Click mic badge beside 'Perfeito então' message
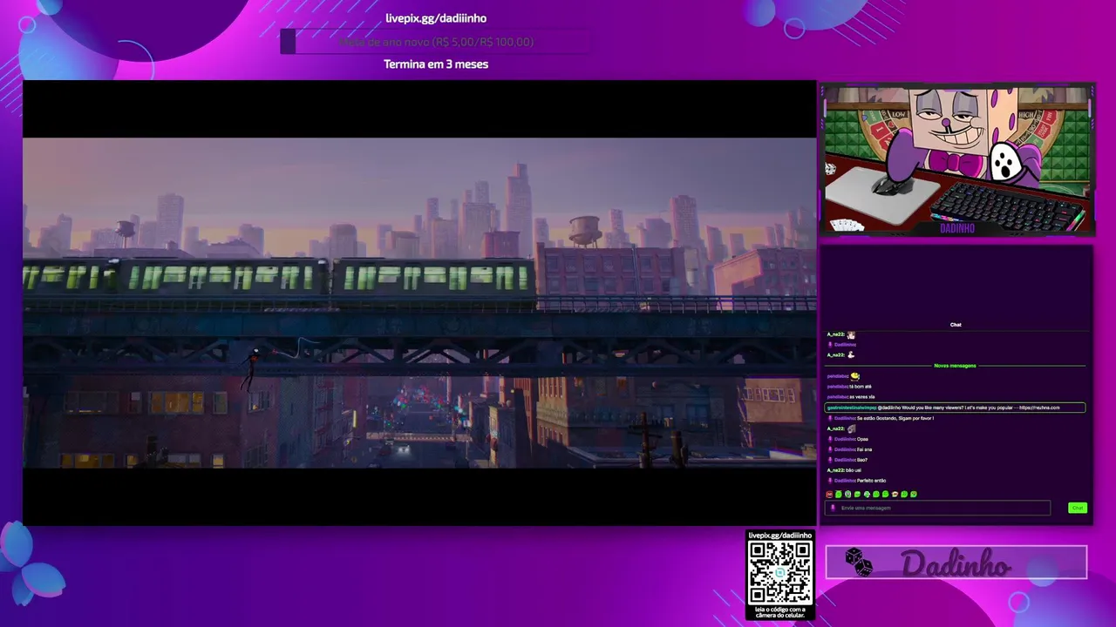Screen dimensions: 1116x627 point(830,481)
